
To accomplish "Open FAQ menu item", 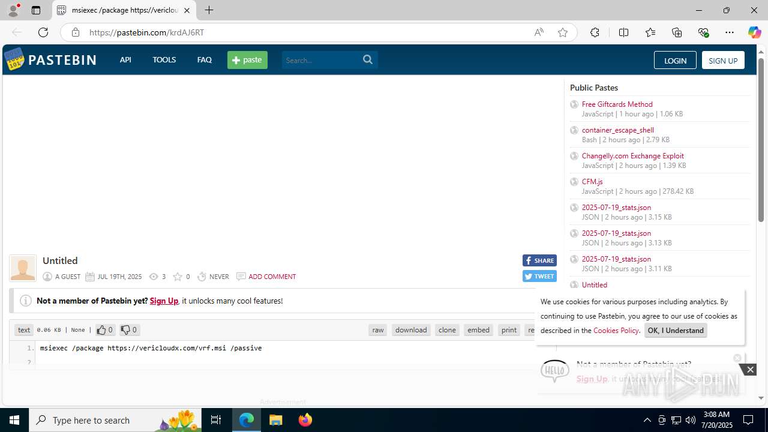I will tap(205, 59).
